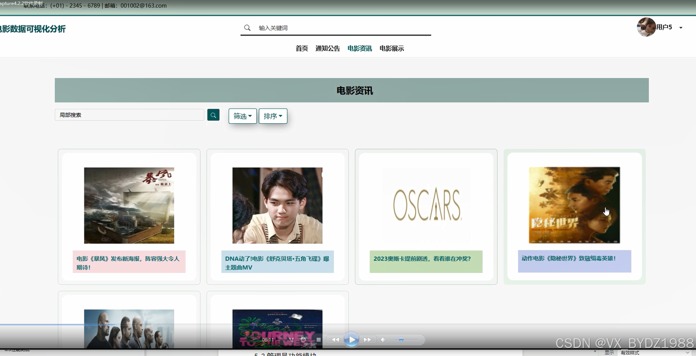Open the 用户5 account dropdown arrow
The height and width of the screenshot is (356, 696).
tap(681, 28)
